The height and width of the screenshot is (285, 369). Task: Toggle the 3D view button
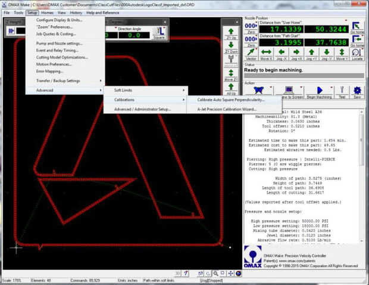178,274
